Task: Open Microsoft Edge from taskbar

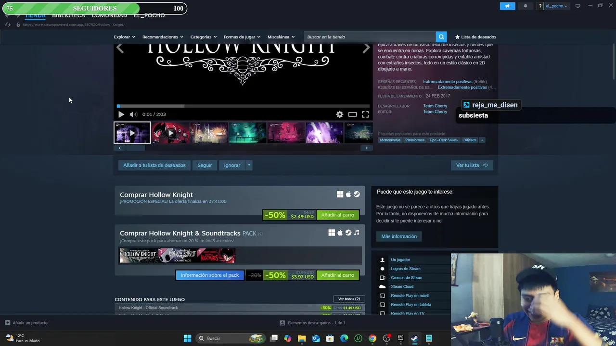Action: (344, 338)
